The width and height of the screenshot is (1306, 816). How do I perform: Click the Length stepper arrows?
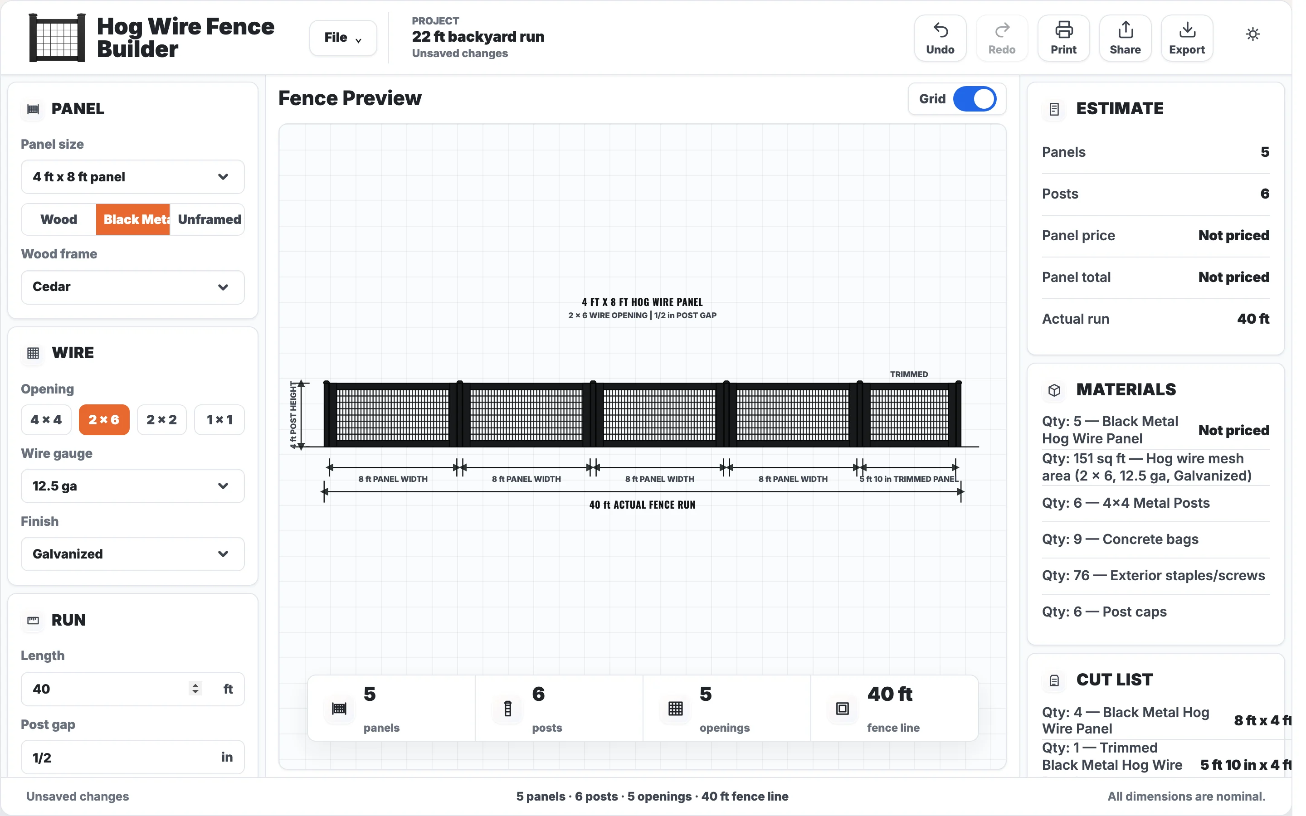[x=195, y=689]
